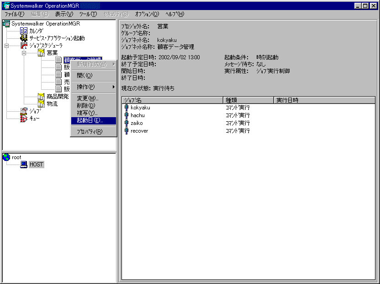Open the オプション(O) menu
Viewport: 380px width, 284px height.
point(147,14)
